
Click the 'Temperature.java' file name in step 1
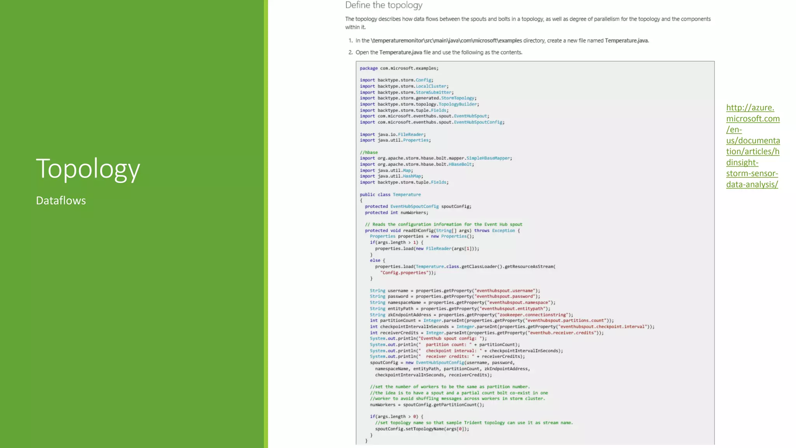pos(627,40)
